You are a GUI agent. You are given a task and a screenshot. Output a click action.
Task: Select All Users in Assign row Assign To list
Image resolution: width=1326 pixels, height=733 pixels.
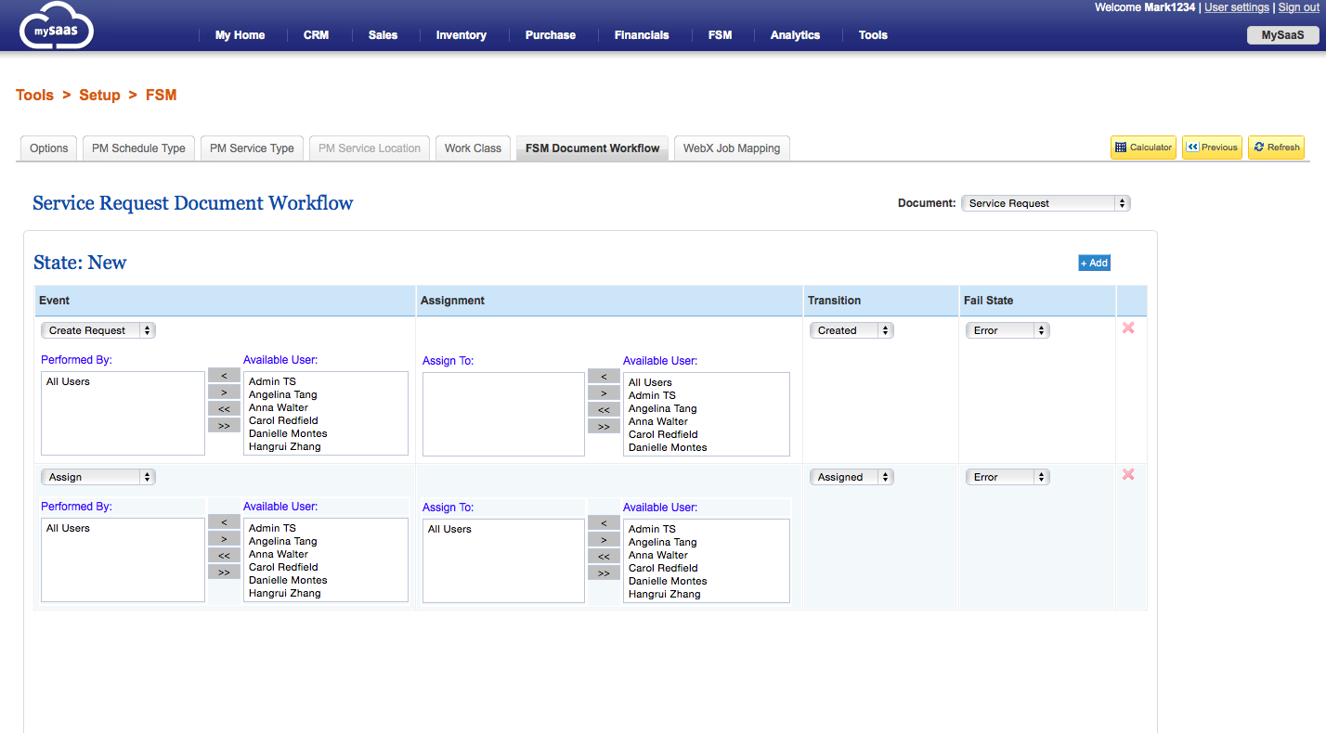(449, 529)
